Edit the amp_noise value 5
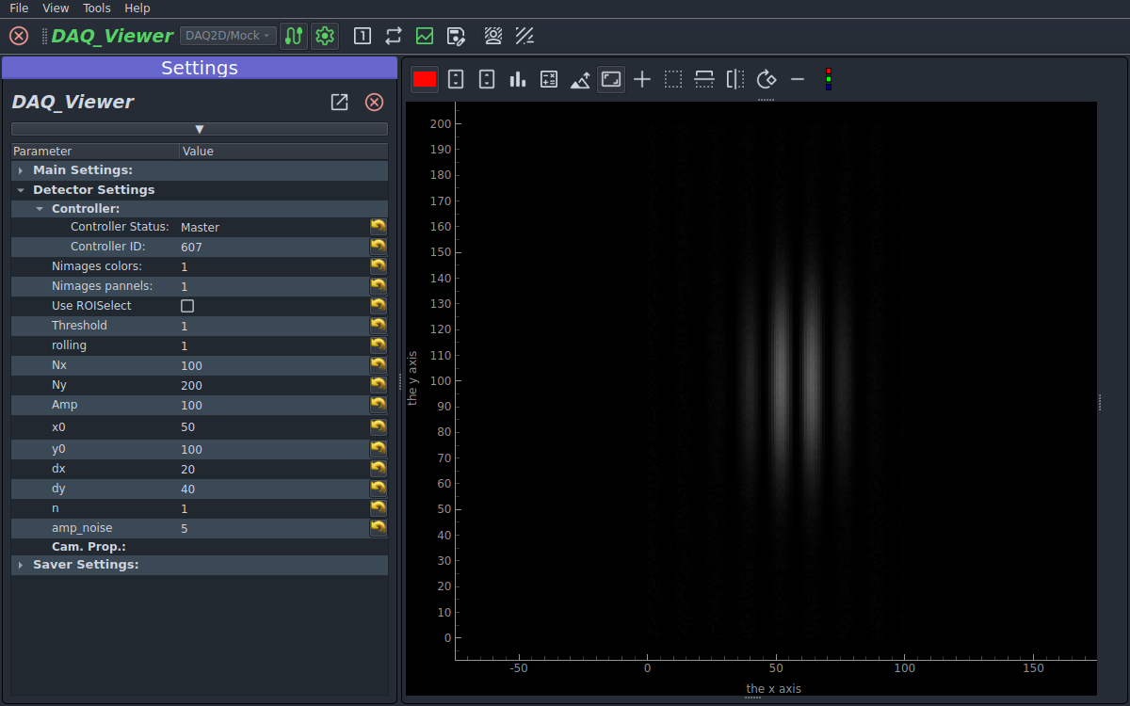 [273, 528]
